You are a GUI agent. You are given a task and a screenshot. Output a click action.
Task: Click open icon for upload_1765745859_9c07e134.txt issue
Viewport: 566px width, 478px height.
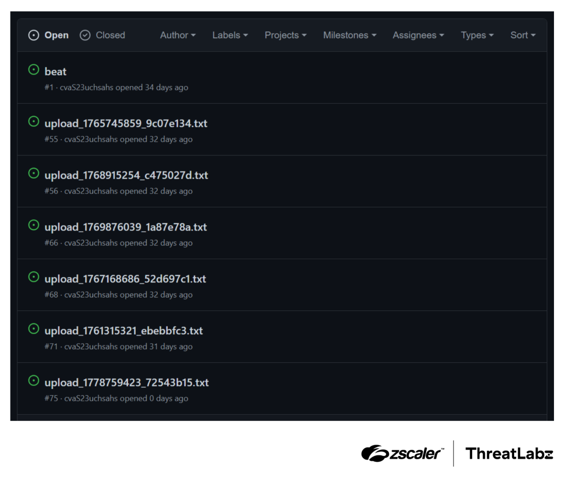[34, 122]
